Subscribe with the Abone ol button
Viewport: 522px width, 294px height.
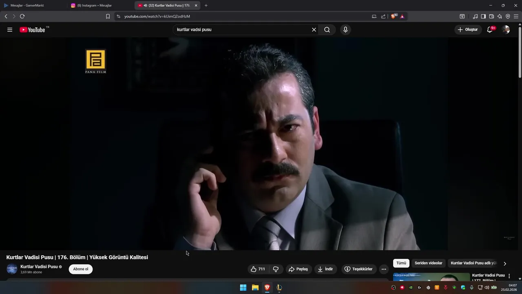coord(81,269)
